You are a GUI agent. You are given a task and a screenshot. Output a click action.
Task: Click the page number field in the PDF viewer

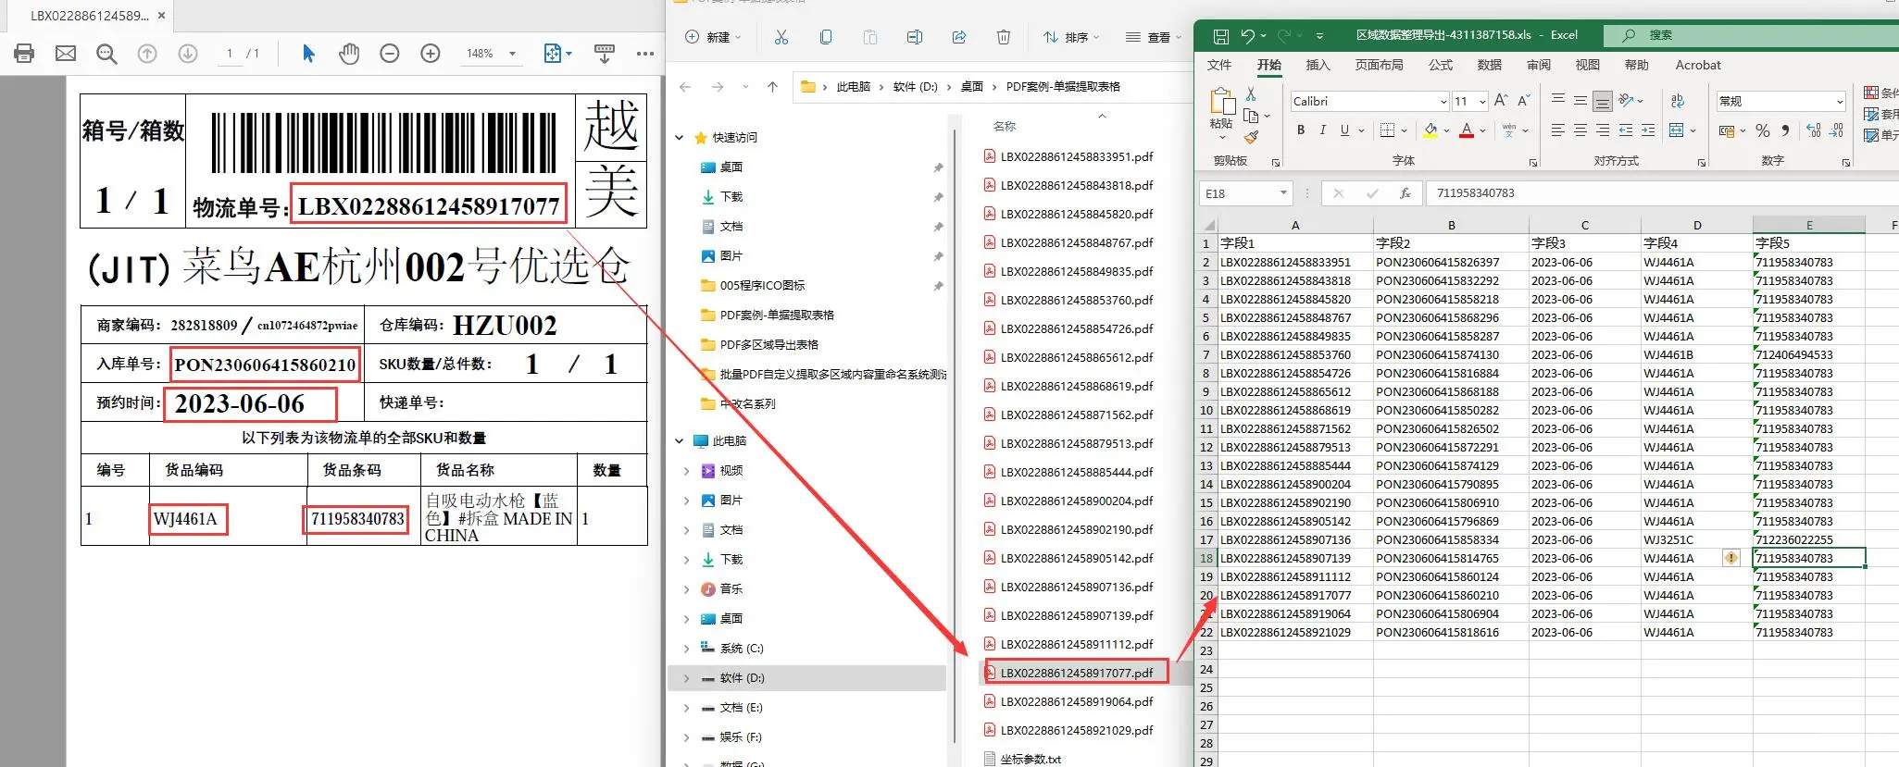click(230, 54)
